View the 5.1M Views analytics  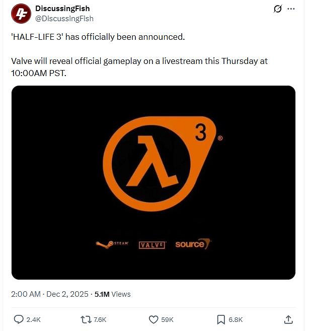pyautogui.click(x=112, y=294)
